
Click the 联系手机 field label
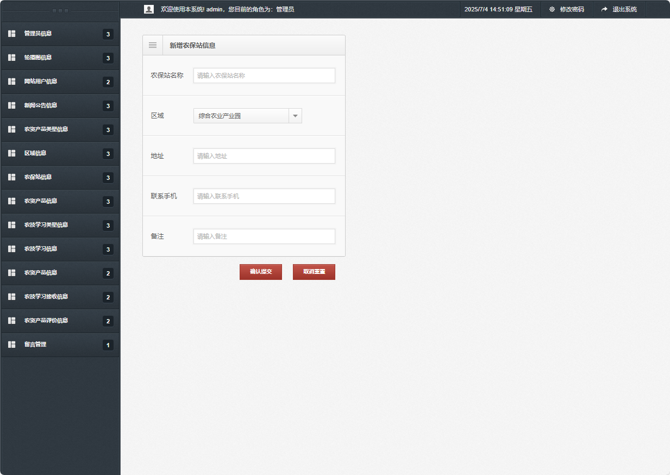(164, 196)
